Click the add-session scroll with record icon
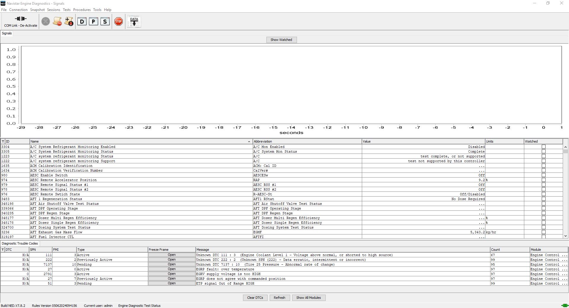The width and height of the screenshot is (569, 308). pyautogui.click(x=69, y=21)
